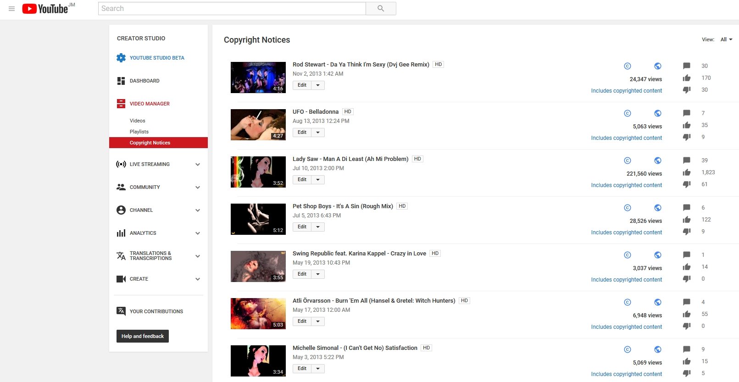This screenshot has height=382, width=739.
Task: Click Edit button for Michelle Simonal video
Action: [x=302, y=369]
